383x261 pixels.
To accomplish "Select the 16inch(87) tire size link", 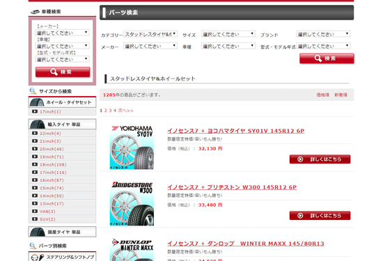I will pyautogui.click(x=52, y=180).
